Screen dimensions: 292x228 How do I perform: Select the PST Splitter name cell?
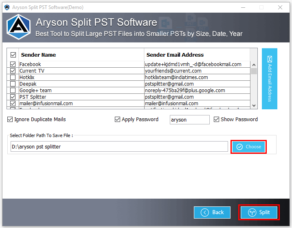pos(81,97)
